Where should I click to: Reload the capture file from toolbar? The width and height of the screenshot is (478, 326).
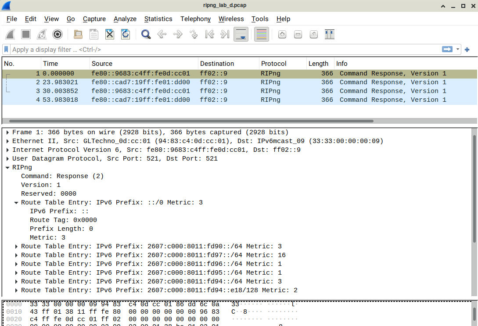coord(126,34)
